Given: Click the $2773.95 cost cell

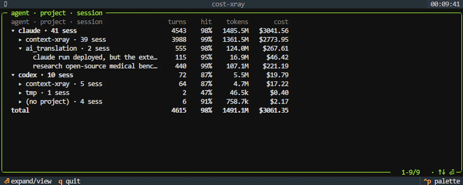Looking at the screenshot, I should (x=274, y=40).
